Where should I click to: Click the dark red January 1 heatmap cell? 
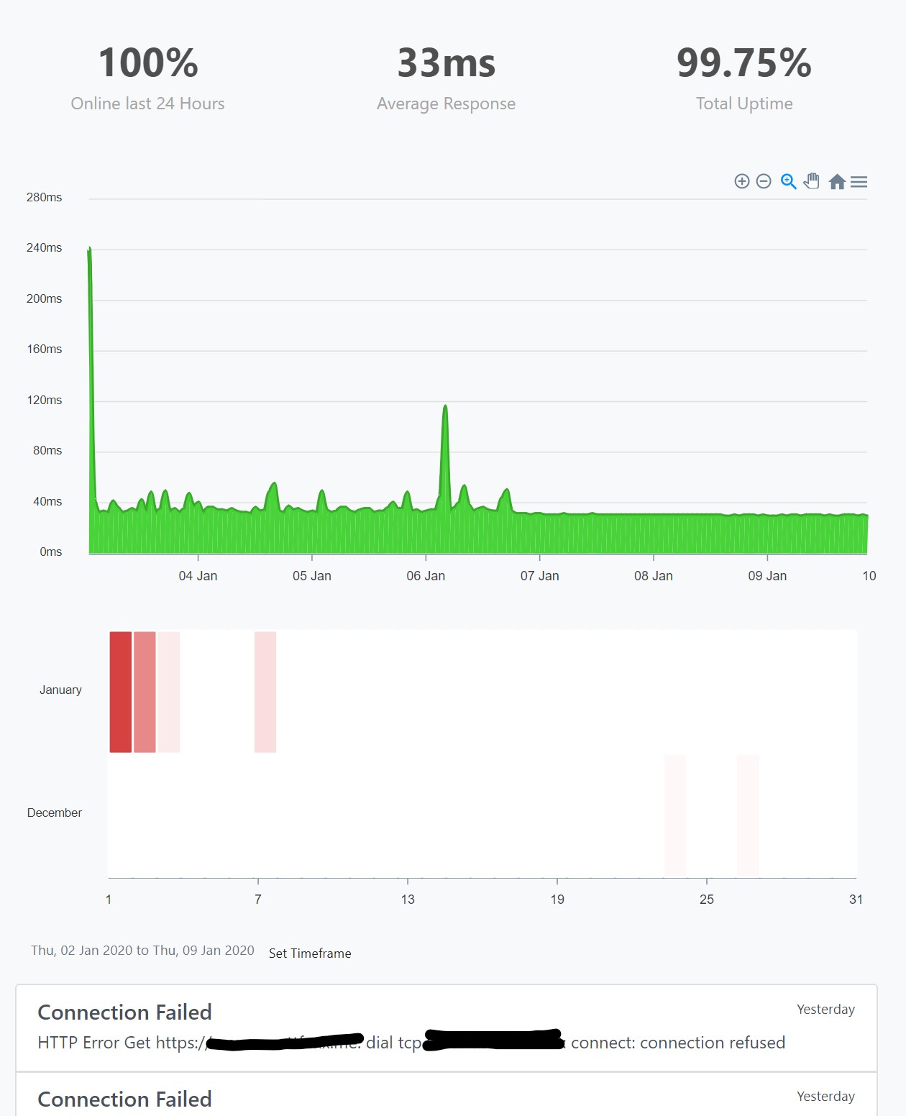[x=119, y=690]
